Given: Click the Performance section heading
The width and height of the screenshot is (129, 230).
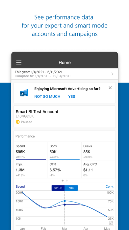Looking at the screenshot, I should [25, 136].
